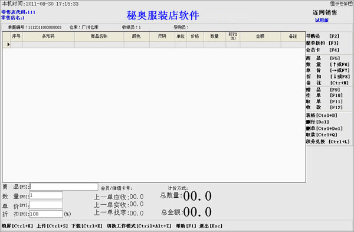Click the 价格 column header
This screenshot has height=232, width=354.
tap(195, 36)
